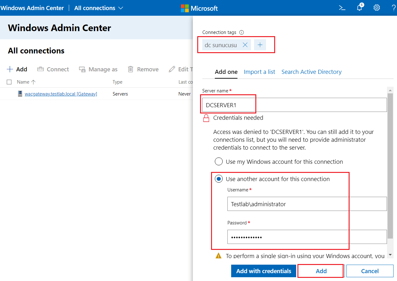Tick the select-all checkbox beside Name
Image resolution: width=397 pixels, height=281 pixels.
coord(9,82)
